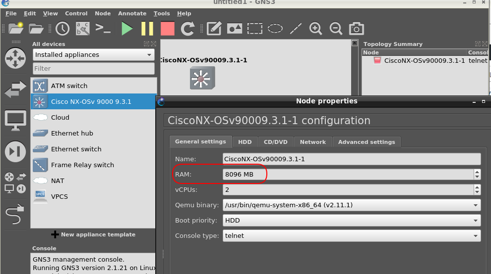Open the Installed appliances dropdown
The height and width of the screenshot is (274, 491).
click(94, 55)
